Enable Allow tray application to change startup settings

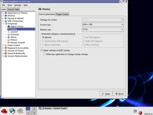pyautogui.click(x=44, y=54)
